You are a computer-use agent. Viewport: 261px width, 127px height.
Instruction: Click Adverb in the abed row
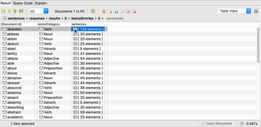tap(50, 49)
